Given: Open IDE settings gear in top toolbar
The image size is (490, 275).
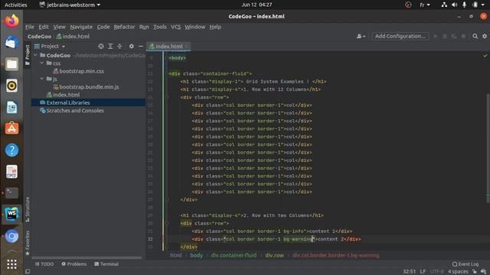Looking at the screenshot, I should point(485,36).
